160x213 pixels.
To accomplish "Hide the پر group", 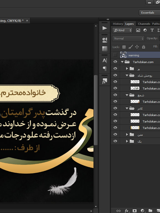I will coord(115,68).
